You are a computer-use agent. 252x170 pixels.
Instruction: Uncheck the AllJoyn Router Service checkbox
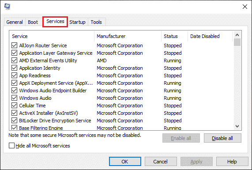pyautogui.click(x=14, y=45)
